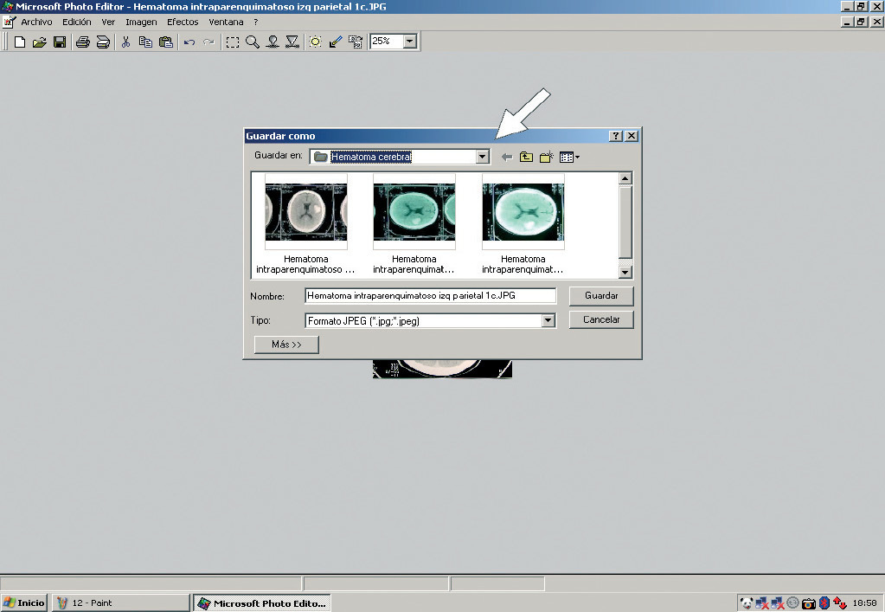Open the Image Balance sun icon
The image size is (885, 612).
(315, 42)
